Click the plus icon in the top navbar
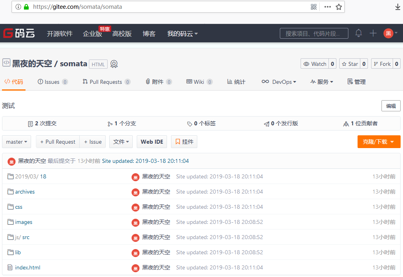Image resolution: width=403 pixels, height=277 pixels. point(373,33)
